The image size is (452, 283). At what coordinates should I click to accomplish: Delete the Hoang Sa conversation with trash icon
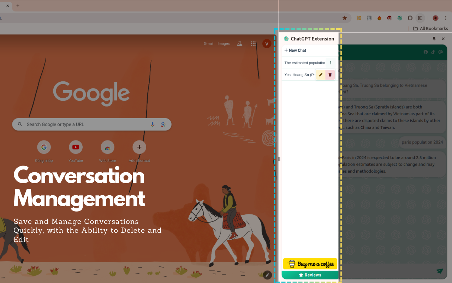pyautogui.click(x=330, y=75)
